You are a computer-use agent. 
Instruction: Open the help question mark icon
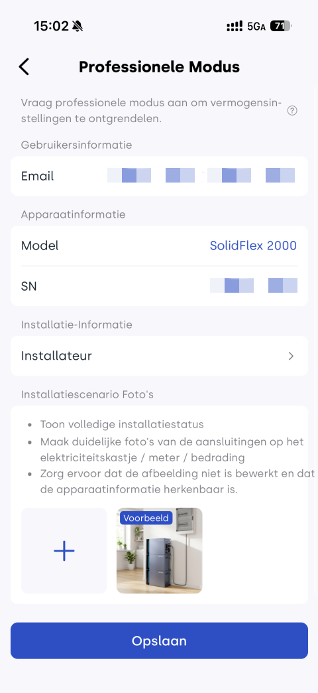[x=292, y=111]
